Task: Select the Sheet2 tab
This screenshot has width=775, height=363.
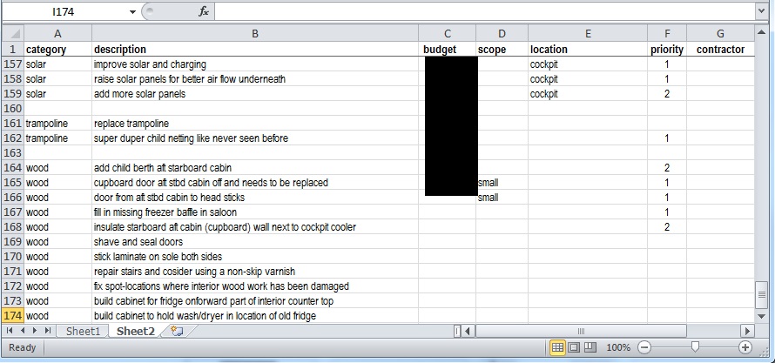Action: tap(135, 331)
